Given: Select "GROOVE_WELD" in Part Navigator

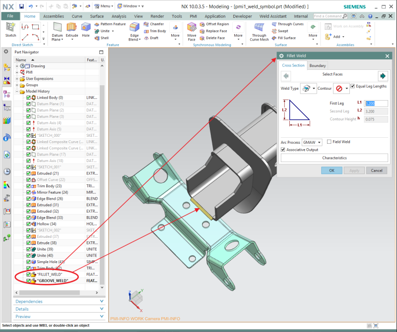Looking at the screenshot, I should [53, 280].
